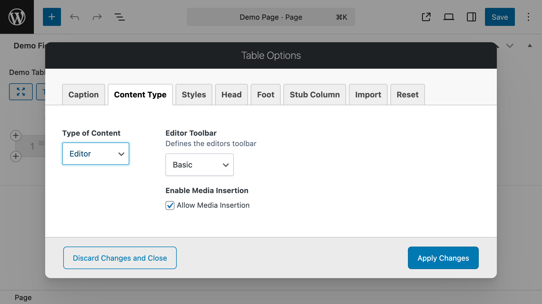Open the Type of Content dropdown
Screen dimensions: 542x304
tap(96, 154)
